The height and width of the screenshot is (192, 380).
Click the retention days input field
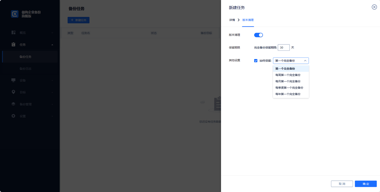[x=284, y=47]
